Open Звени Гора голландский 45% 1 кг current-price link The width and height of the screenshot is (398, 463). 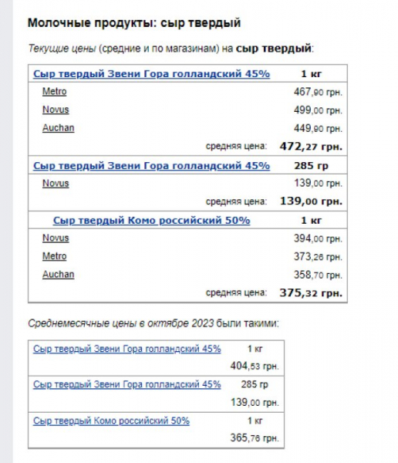pos(151,74)
